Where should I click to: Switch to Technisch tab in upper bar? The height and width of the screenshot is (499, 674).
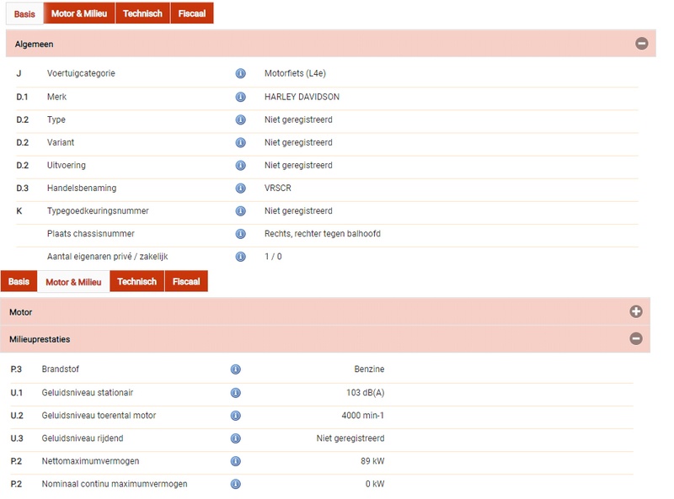(x=142, y=13)
